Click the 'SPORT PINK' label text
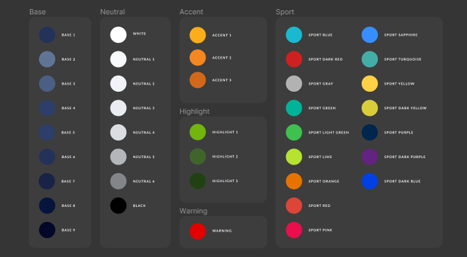Viewport: 467px width, 257px height. tap(320, 230)
